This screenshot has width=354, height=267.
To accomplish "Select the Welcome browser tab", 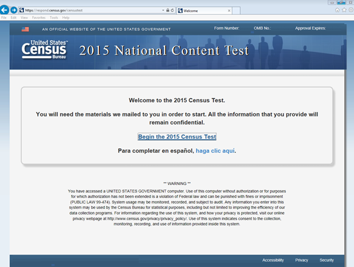I will pyautogui.click(x=204, y=11).
